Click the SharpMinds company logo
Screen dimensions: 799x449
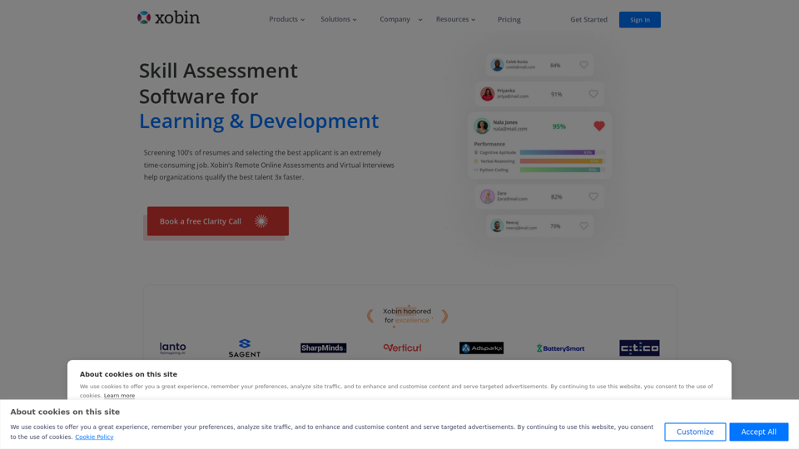[323, 348]
